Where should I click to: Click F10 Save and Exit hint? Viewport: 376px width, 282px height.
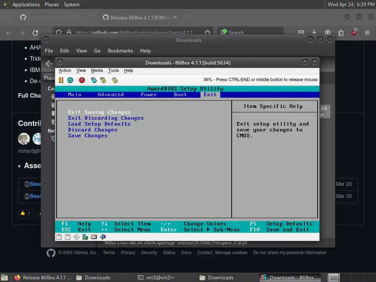(279, 230)
